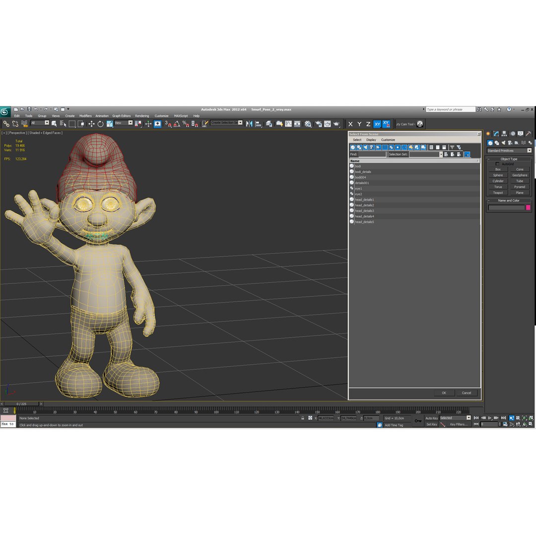
Task: Open the Display menu in Select From Scene
Action: [x=371, y=140]
